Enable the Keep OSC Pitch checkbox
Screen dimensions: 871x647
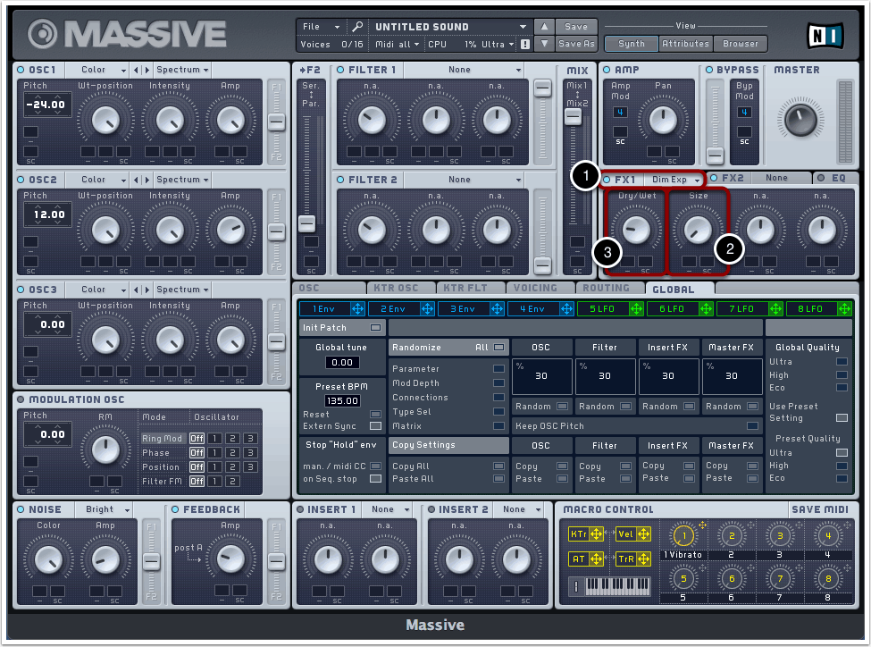[752, 426]
